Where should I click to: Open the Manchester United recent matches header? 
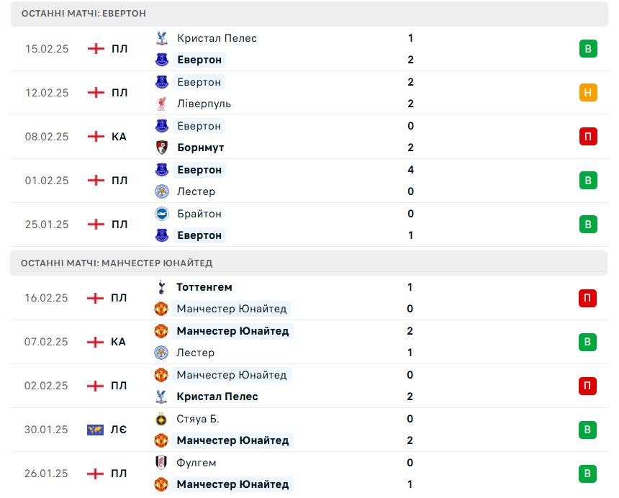(309, 263)
